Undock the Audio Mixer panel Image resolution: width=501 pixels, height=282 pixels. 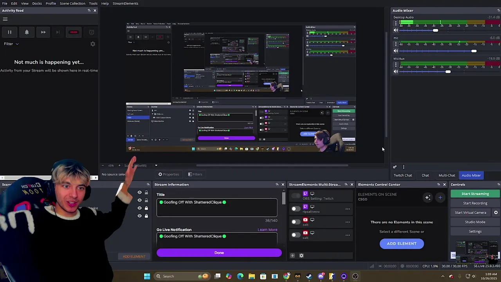[x=498, y=11]
